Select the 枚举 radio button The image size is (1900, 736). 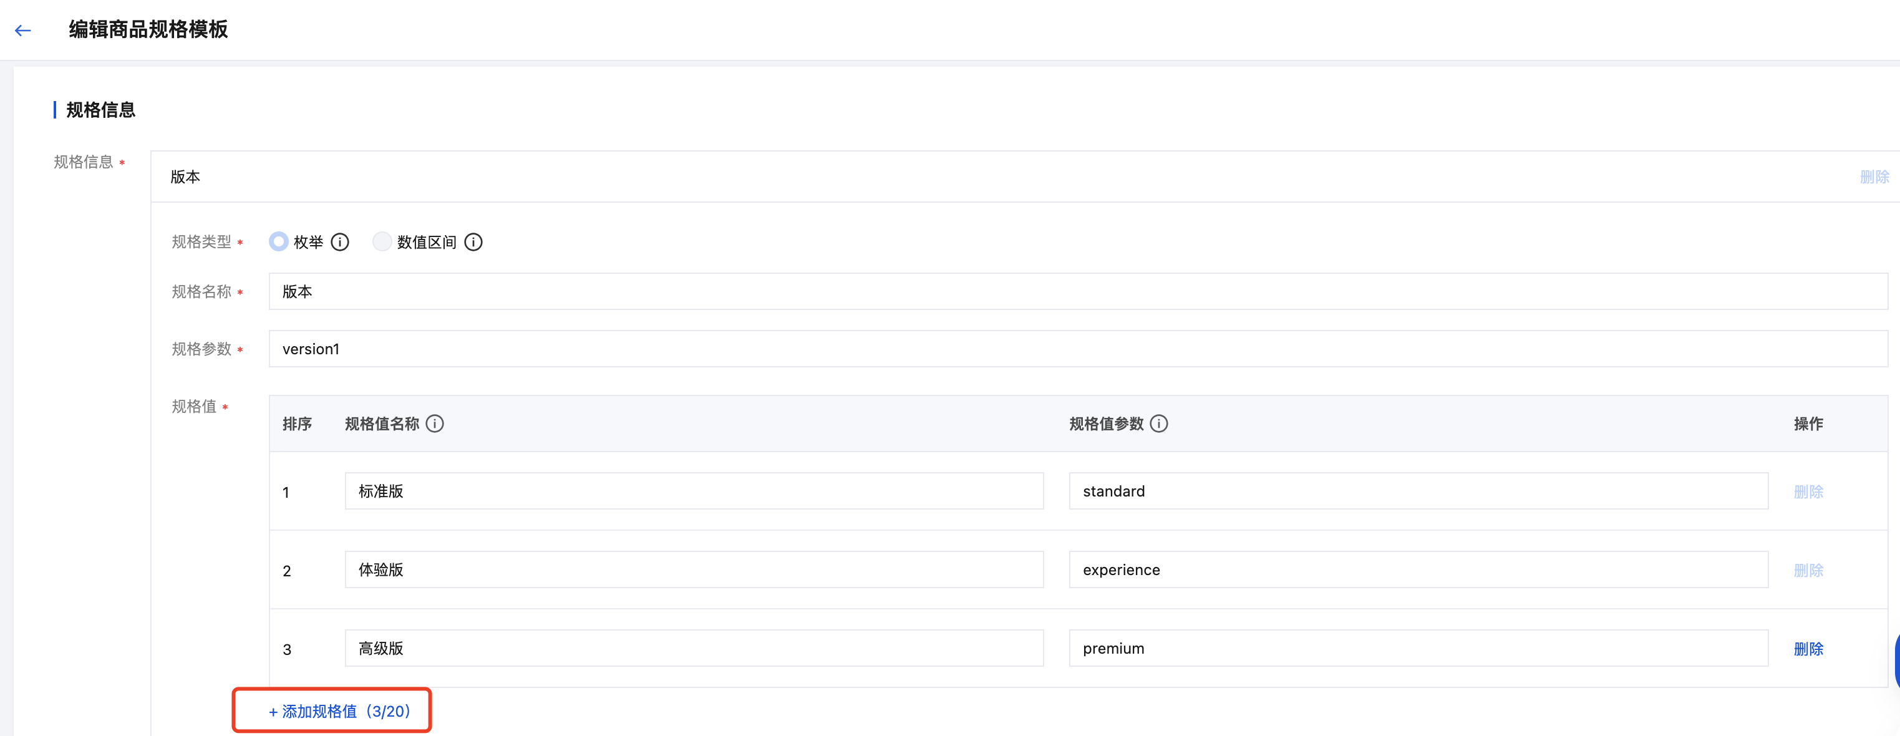278,241
